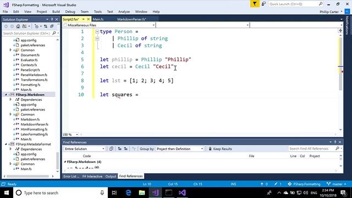Switch to the Error List tab
352x198 pixels.
[x=71, y=176]
